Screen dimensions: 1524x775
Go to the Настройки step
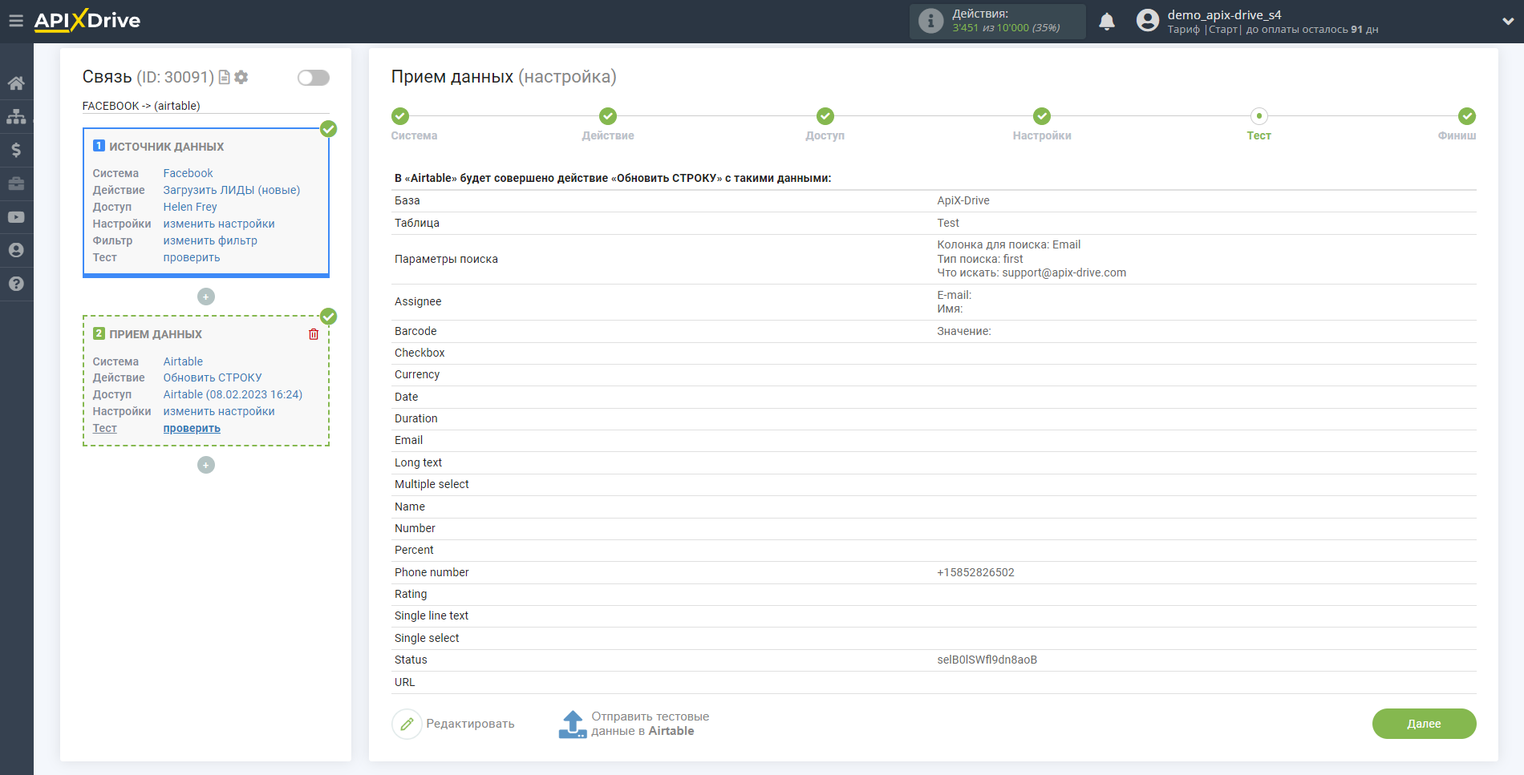tap(1042, 116)
